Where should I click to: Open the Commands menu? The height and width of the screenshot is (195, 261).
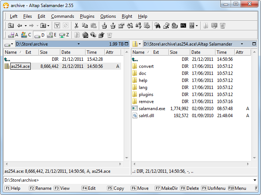tap(63, 16)
